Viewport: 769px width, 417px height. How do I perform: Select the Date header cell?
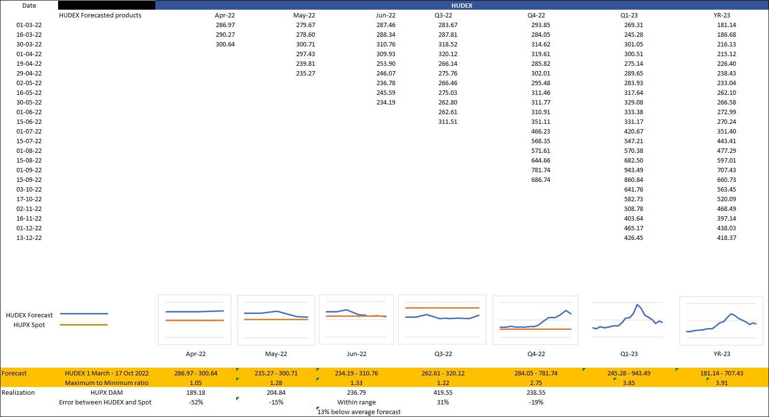pos(29,5)
